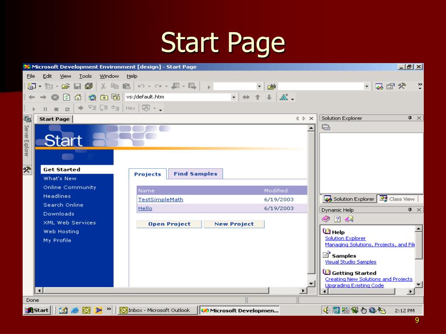Click the New Project toolbar icon
This screenshot has width=446, height=334.
click(x=31, y=86)
